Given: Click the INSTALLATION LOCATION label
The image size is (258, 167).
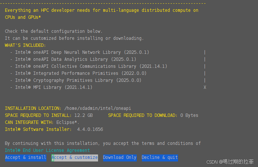Looking at the screenshot, I should (x=33, y=108).
